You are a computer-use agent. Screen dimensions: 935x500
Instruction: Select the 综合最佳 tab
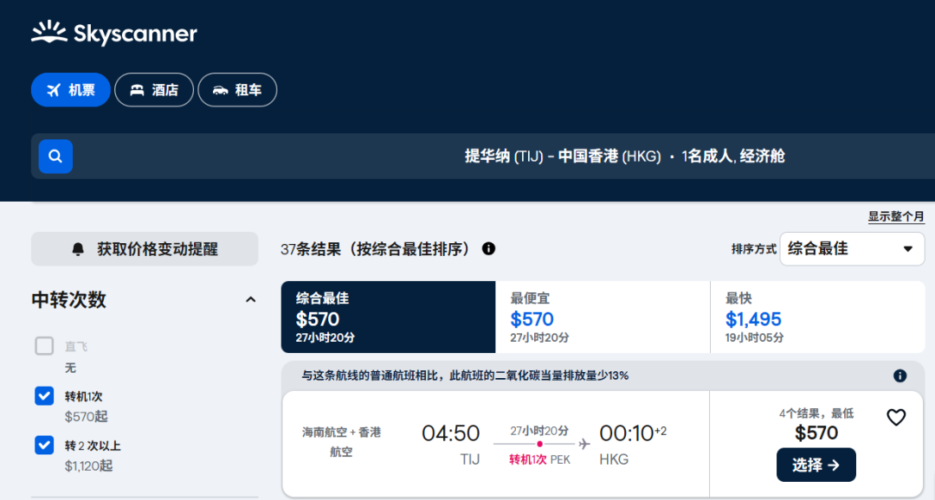click(388, 317)
